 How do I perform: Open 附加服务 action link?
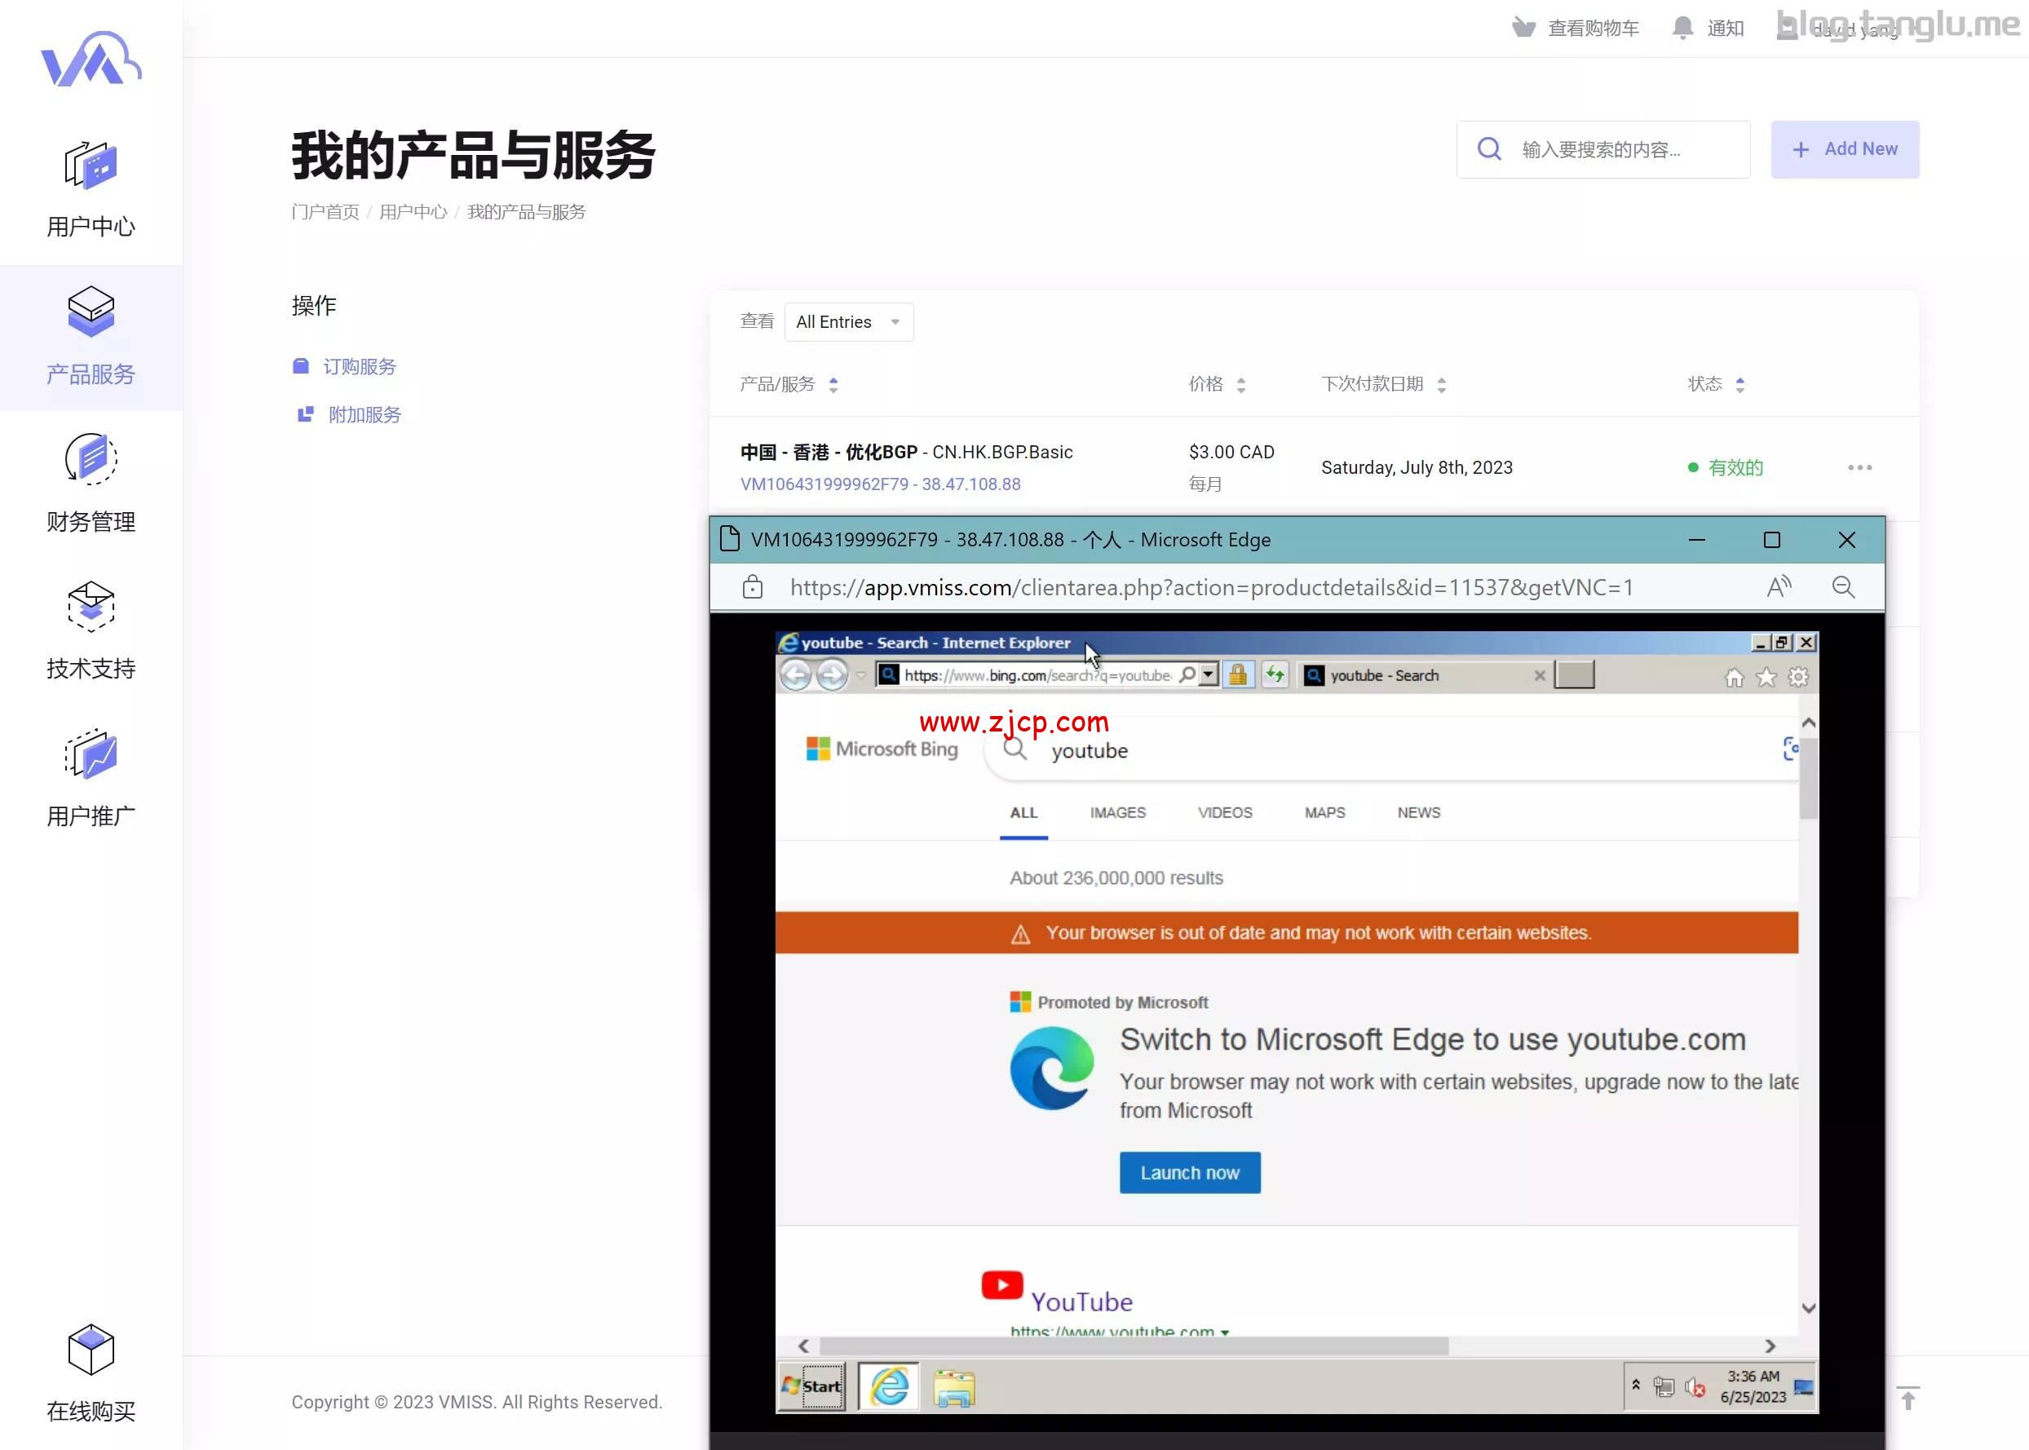tap(349, 414)
